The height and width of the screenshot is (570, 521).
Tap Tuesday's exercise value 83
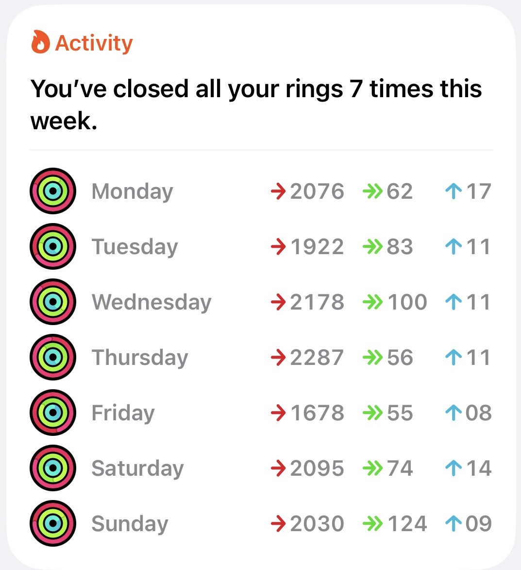coord(400,246)
